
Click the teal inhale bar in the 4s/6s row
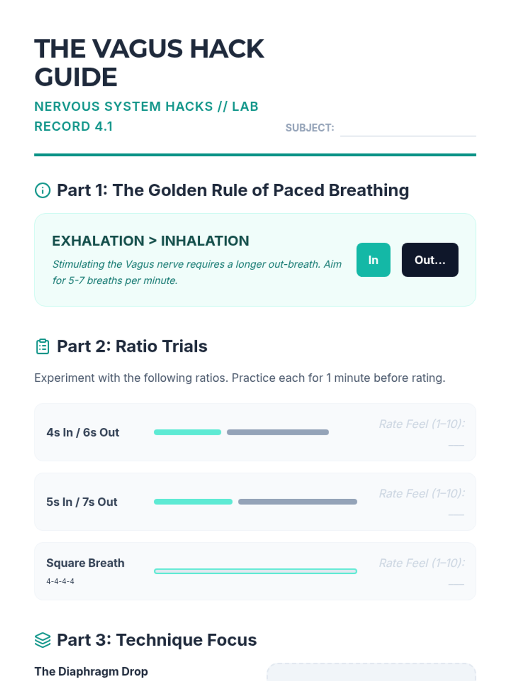[x=187, y=432]
